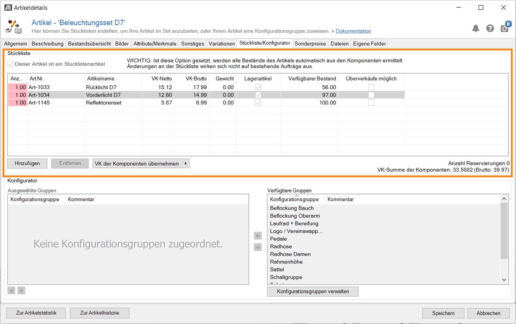Select 'Radhose Damen' group
Screen dimensions: 516x324
290,254
